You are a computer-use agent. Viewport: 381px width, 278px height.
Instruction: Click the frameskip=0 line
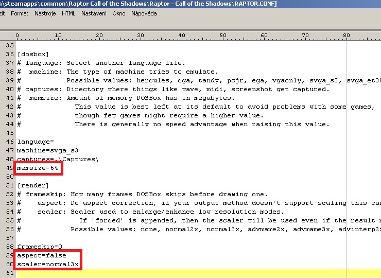pos(40,247)
